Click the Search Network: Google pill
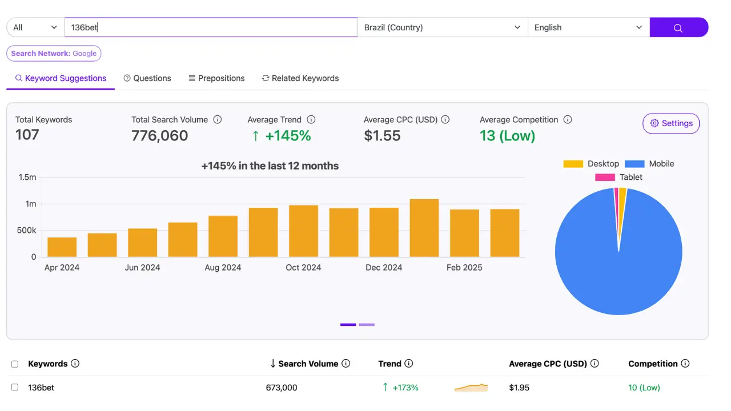Viewport: 731px width, 411px height. [54, 54]
